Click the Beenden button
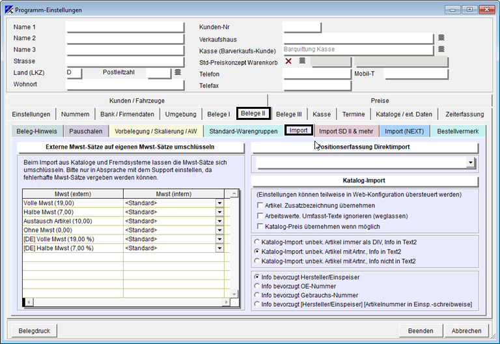The height and width of the screenshot is (344, 500). (x=421, y=331)
